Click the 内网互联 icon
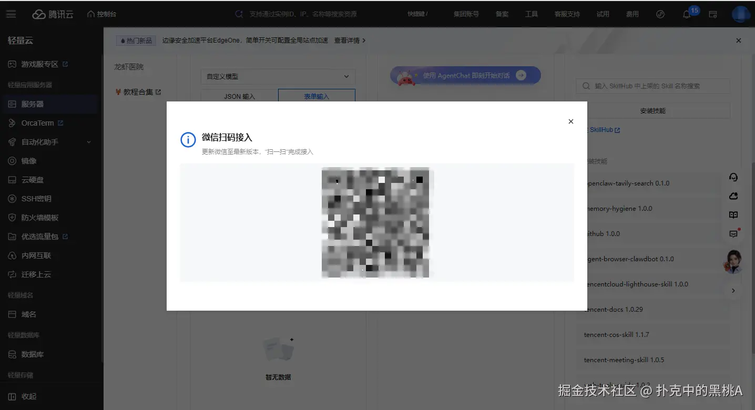This screenshot has height=410, width=755. coord(12,255)
